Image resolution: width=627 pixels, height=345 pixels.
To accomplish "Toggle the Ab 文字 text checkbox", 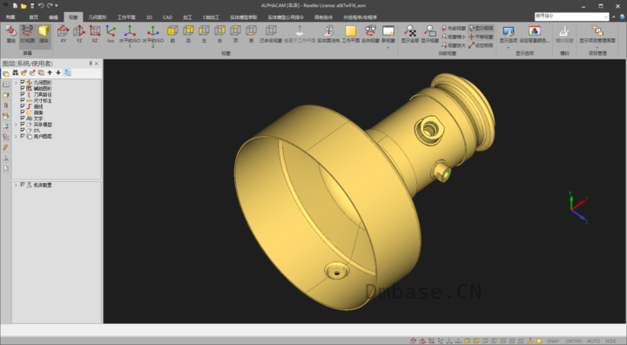I will 23,118.
